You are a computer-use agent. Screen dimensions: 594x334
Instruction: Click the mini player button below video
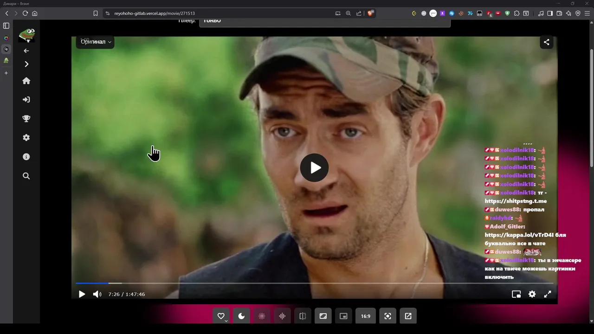tap(343, 316)
